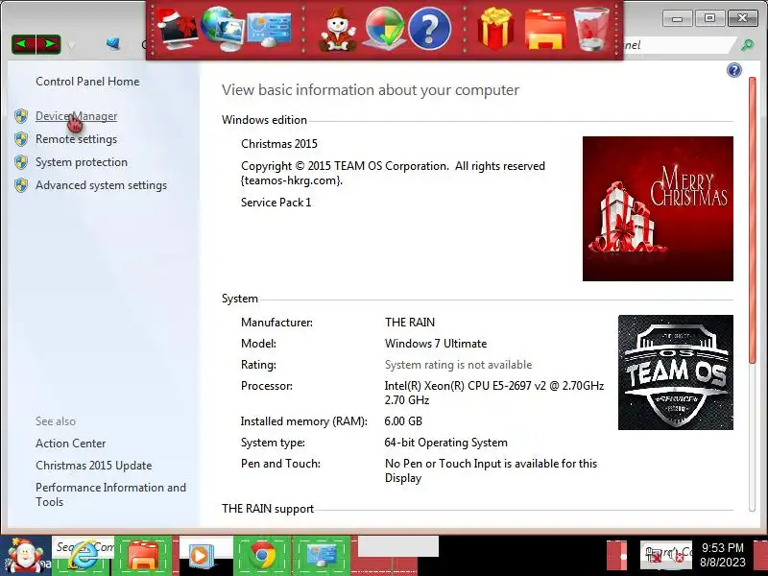Open the red folder explorer taskbar icon
This screenshot has height=576, width=768.
click(142, 557)
